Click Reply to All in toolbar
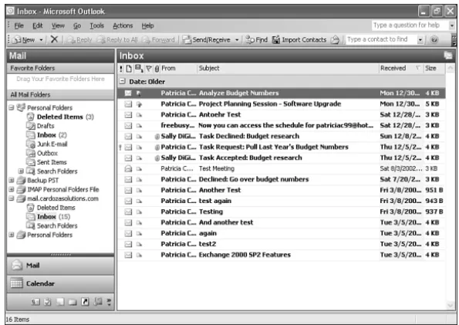 117,39
